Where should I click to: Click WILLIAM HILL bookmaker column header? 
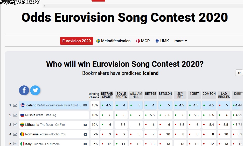(x=136, y=95)
